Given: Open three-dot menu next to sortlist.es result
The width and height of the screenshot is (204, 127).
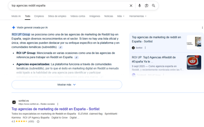Looking at the screenshot, I should (x=58, y=104).
